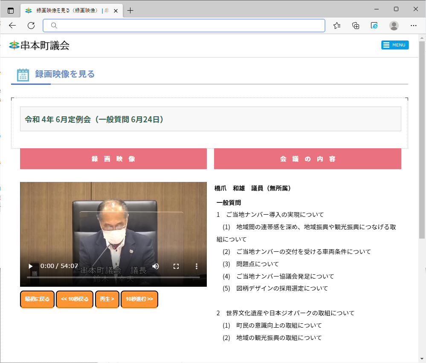The height and width of the screenshot is (363, 426).
Task: Click the 10秒進む >> button
Action: [139, 299]
